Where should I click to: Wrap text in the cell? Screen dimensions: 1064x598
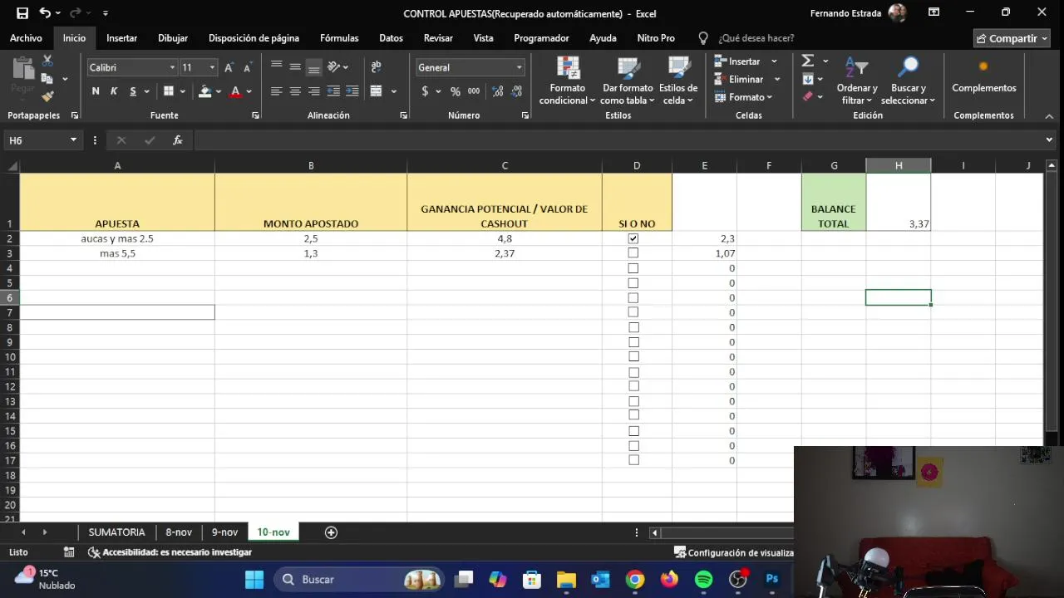pos(376,67)
